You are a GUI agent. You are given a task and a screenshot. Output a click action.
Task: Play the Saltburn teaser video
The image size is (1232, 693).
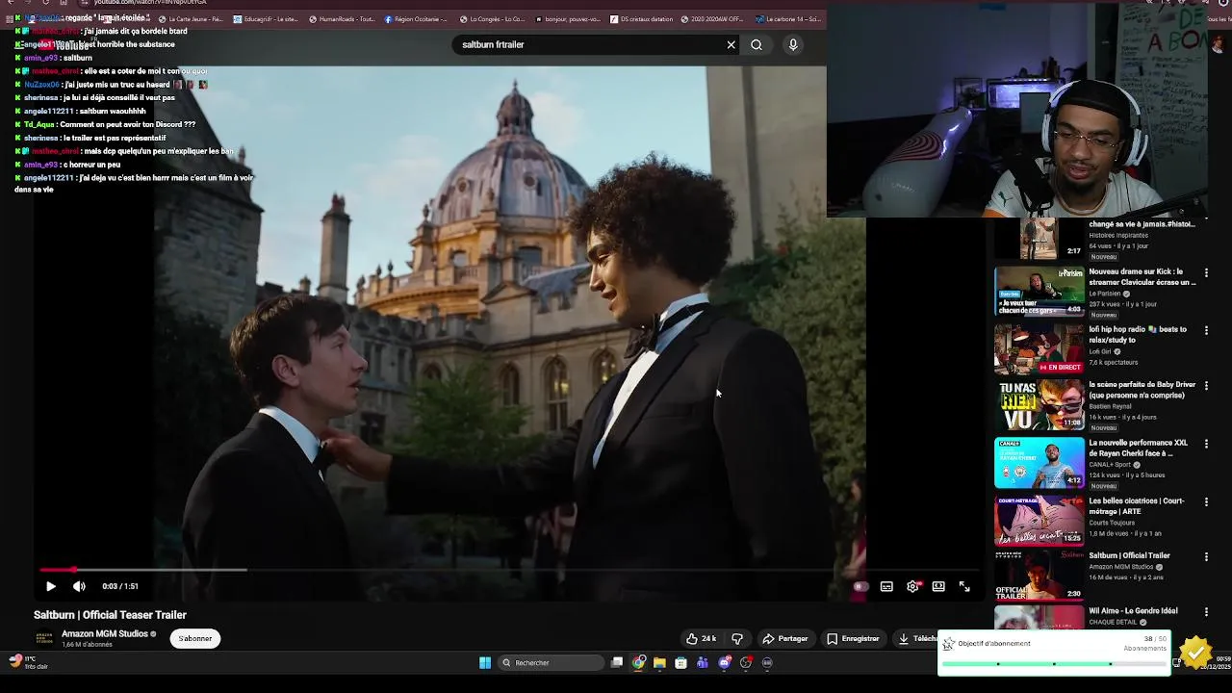point(51,586)
